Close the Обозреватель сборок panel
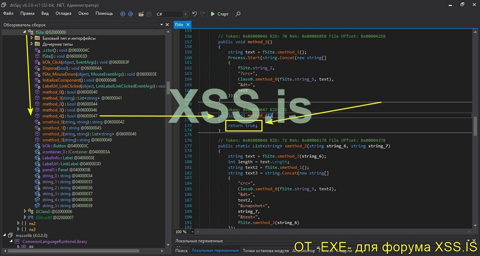Image resolution: width=480 pixels, height=256 pixels. [x=167, y=25]
